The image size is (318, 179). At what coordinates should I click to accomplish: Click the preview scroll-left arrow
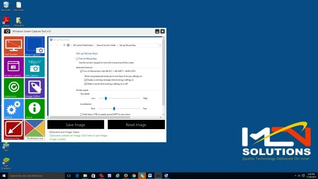pos(48,117)
